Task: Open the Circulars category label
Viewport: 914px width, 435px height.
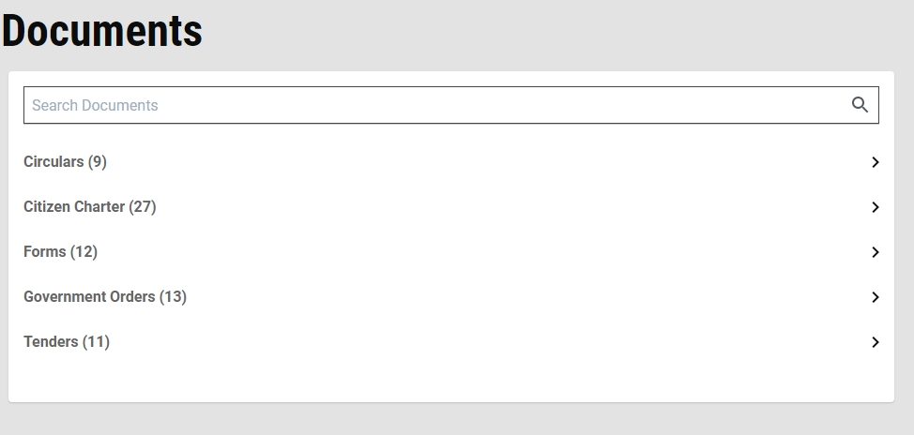Action: pos(53,161)
